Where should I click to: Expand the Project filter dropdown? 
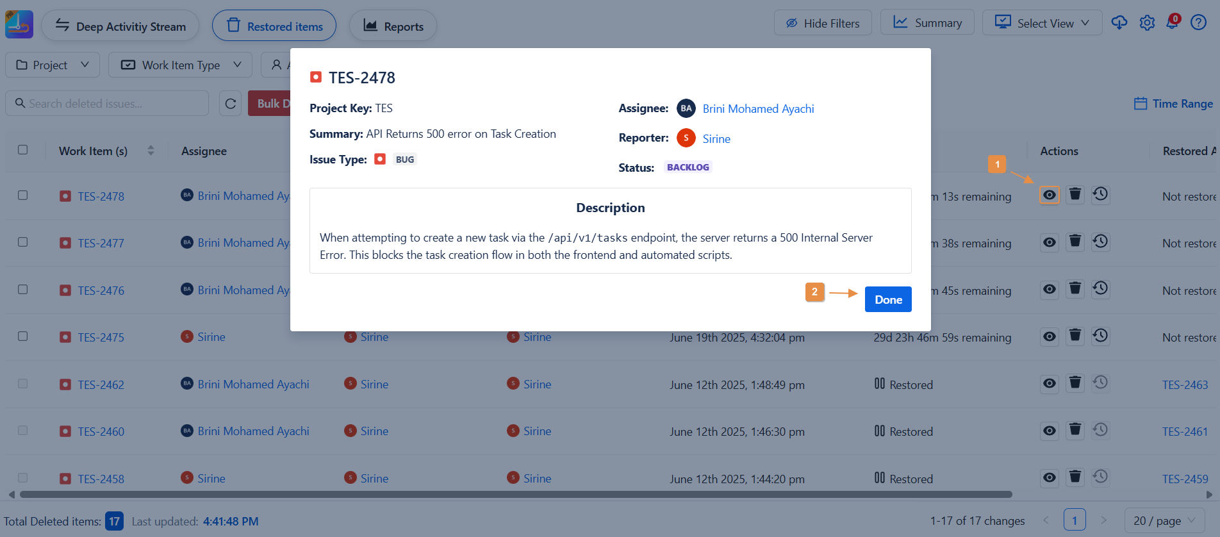53,65
